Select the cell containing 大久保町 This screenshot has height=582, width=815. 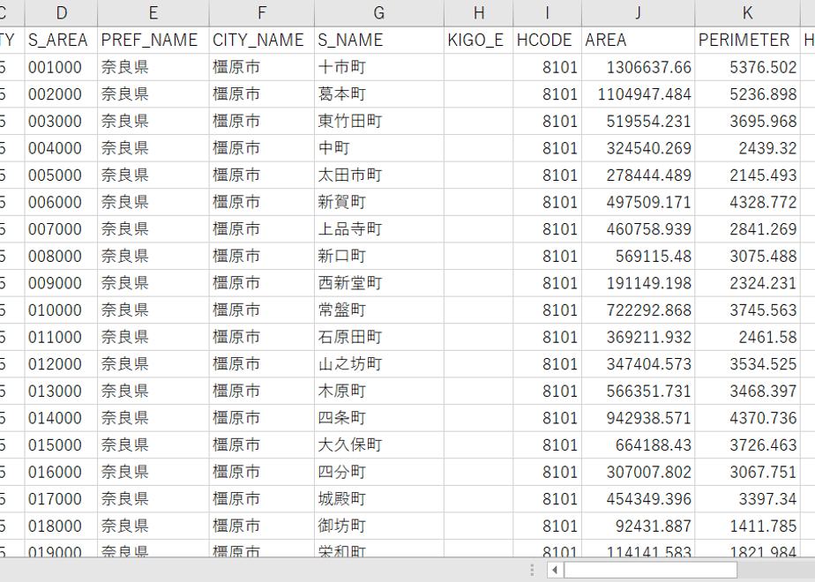(379, 445)
